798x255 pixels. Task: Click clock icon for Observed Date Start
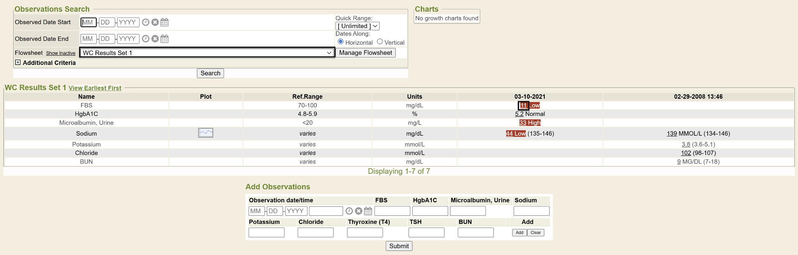pos(145,23)
